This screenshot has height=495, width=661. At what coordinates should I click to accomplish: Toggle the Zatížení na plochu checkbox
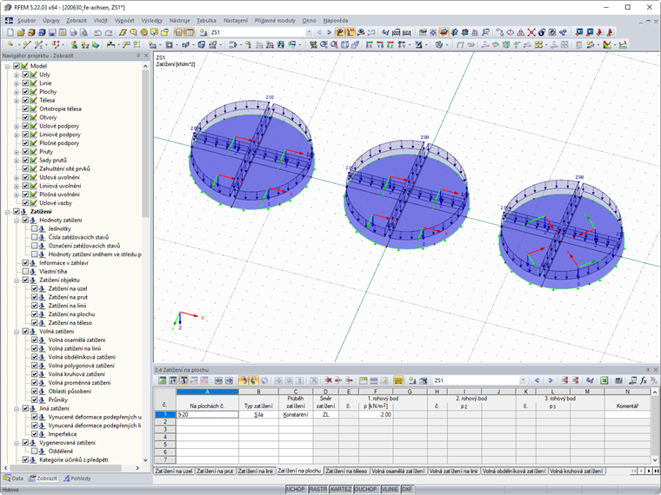click(x=35, y=314)
